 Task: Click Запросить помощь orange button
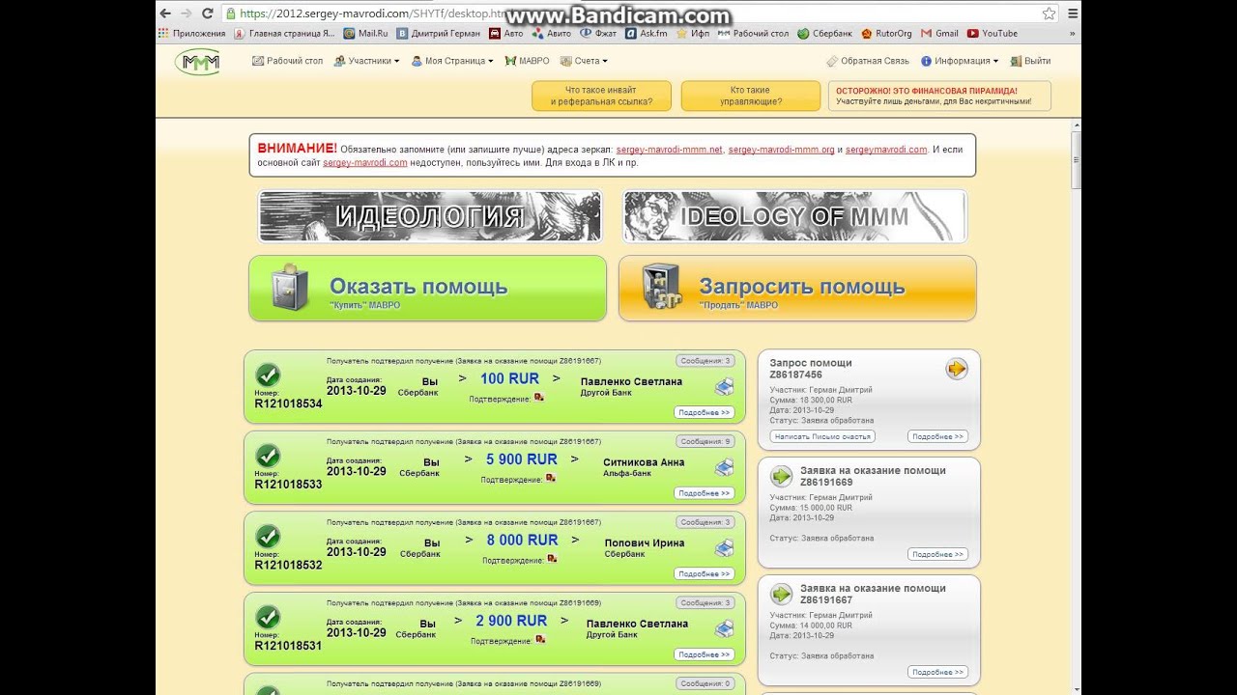pos(797,288)
